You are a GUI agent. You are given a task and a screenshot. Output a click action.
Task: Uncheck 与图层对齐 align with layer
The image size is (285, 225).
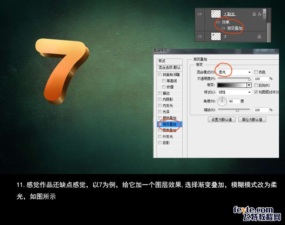pyautogui.click(x=256, y=92)
